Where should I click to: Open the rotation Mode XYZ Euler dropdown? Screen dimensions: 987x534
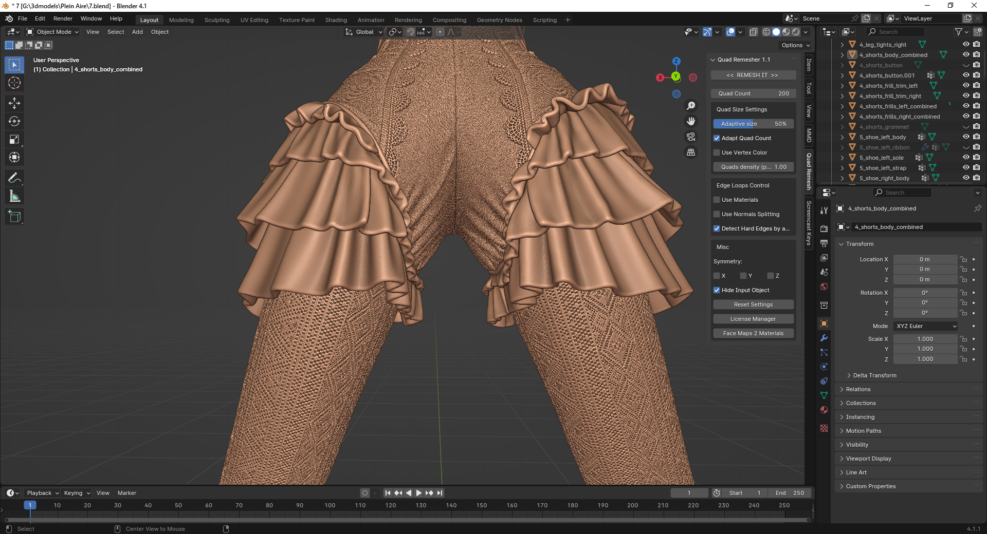926,326
